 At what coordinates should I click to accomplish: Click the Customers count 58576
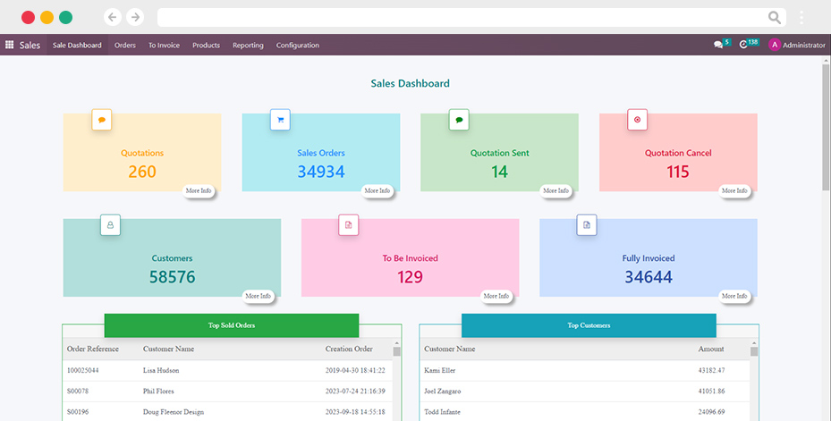pos(173,277)
